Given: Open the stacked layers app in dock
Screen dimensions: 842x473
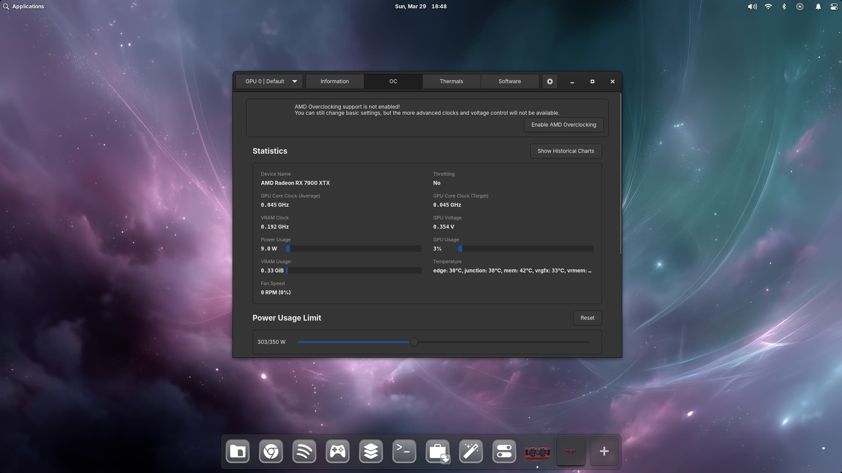Looking at the screenshot, I should click(x=371, y=451).
